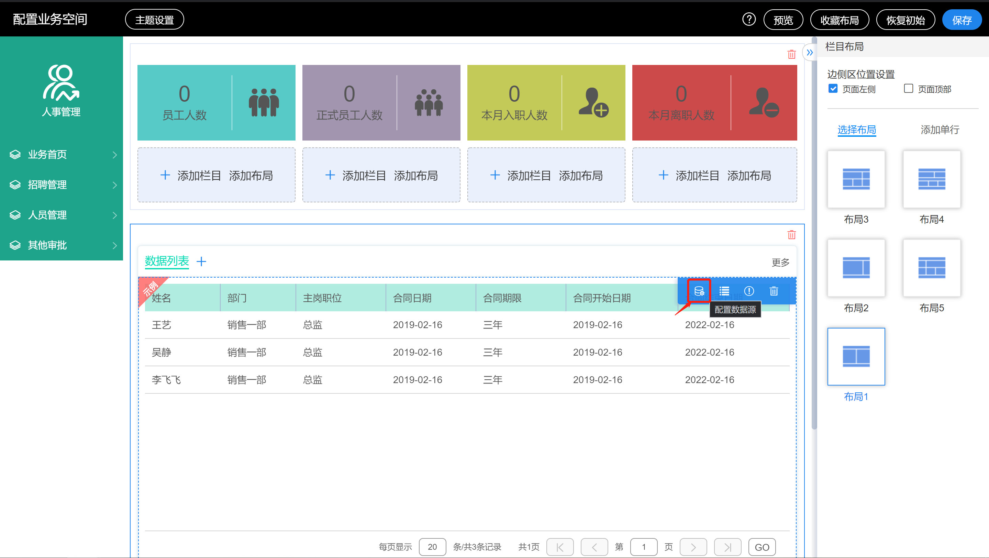
Task: Open the 招聘管理 menu item
Action: point(62,185)
